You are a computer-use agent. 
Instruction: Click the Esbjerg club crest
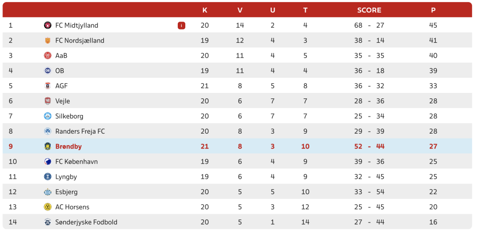(x=48, y=192)
